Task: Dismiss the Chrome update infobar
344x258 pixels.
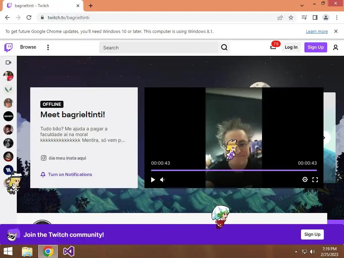Action: (x=336, y=31)
